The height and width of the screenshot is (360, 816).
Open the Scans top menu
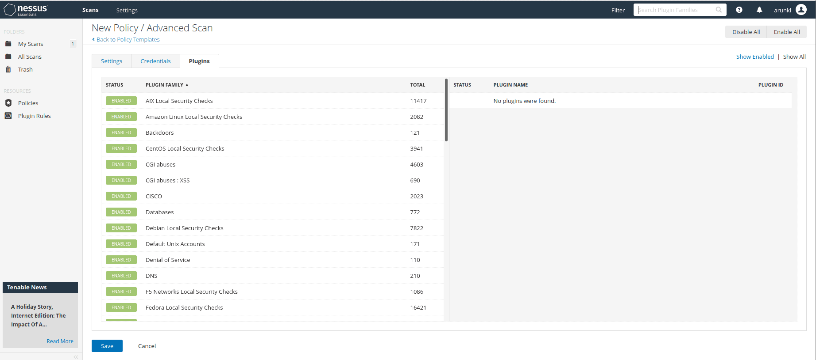[90, 10]
